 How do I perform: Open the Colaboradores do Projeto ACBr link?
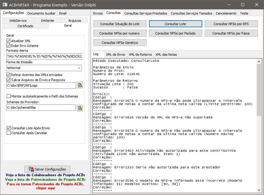[x=45, y=175]
